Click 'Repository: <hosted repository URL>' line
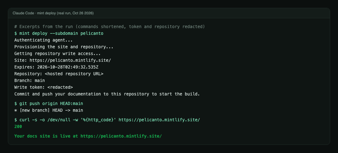Viewport: 338px width, 153px height. click(x=59, y=74)
